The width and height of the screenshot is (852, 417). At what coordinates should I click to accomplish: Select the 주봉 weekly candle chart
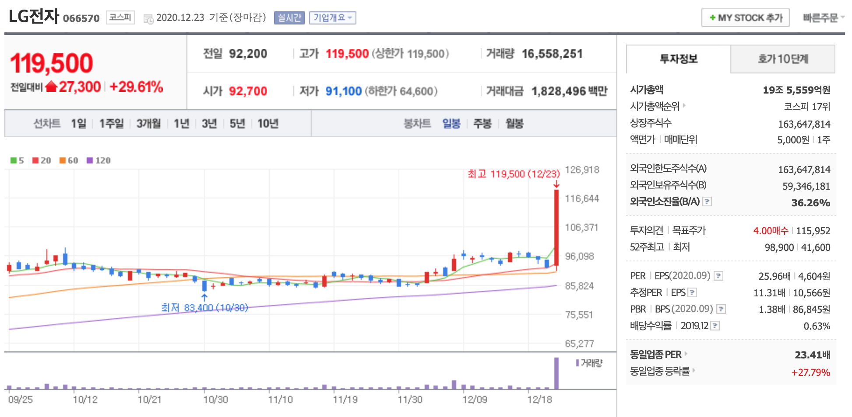point(482,124)
